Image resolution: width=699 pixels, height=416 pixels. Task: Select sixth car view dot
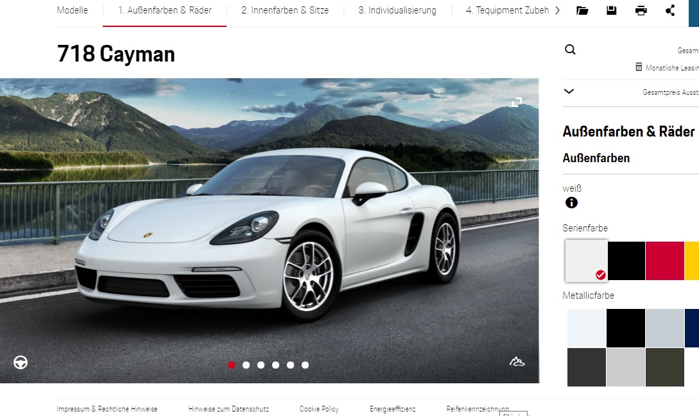(305, 365)
